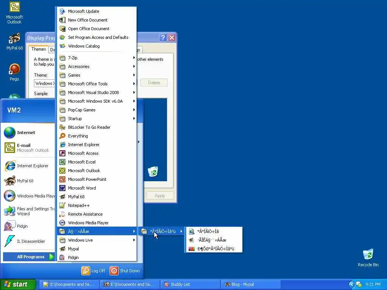
Task: Open the Everything search program icon
Action: click(62, 136)
